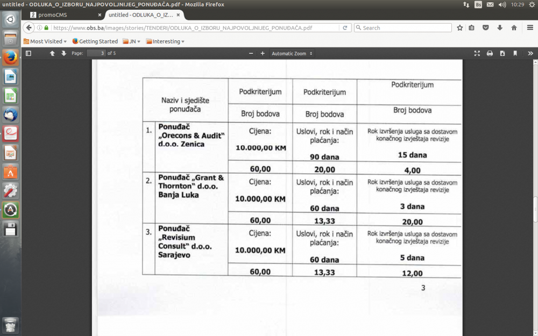Screen dimensions: 538x336
Task: Click the browser back arrow
Action: tap(29, 28)
